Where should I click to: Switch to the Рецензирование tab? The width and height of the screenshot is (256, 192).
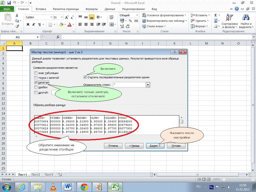133,9
